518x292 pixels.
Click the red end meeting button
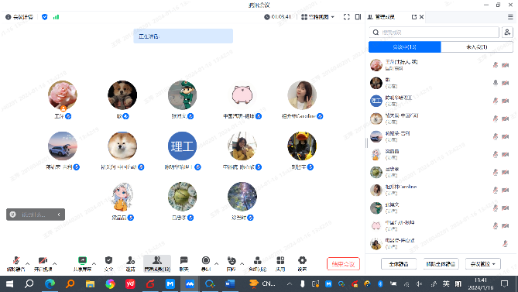343,264
